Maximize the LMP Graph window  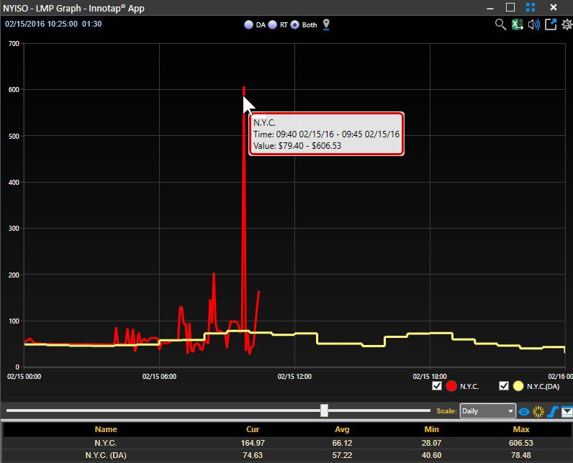click(x=510, y=7)
